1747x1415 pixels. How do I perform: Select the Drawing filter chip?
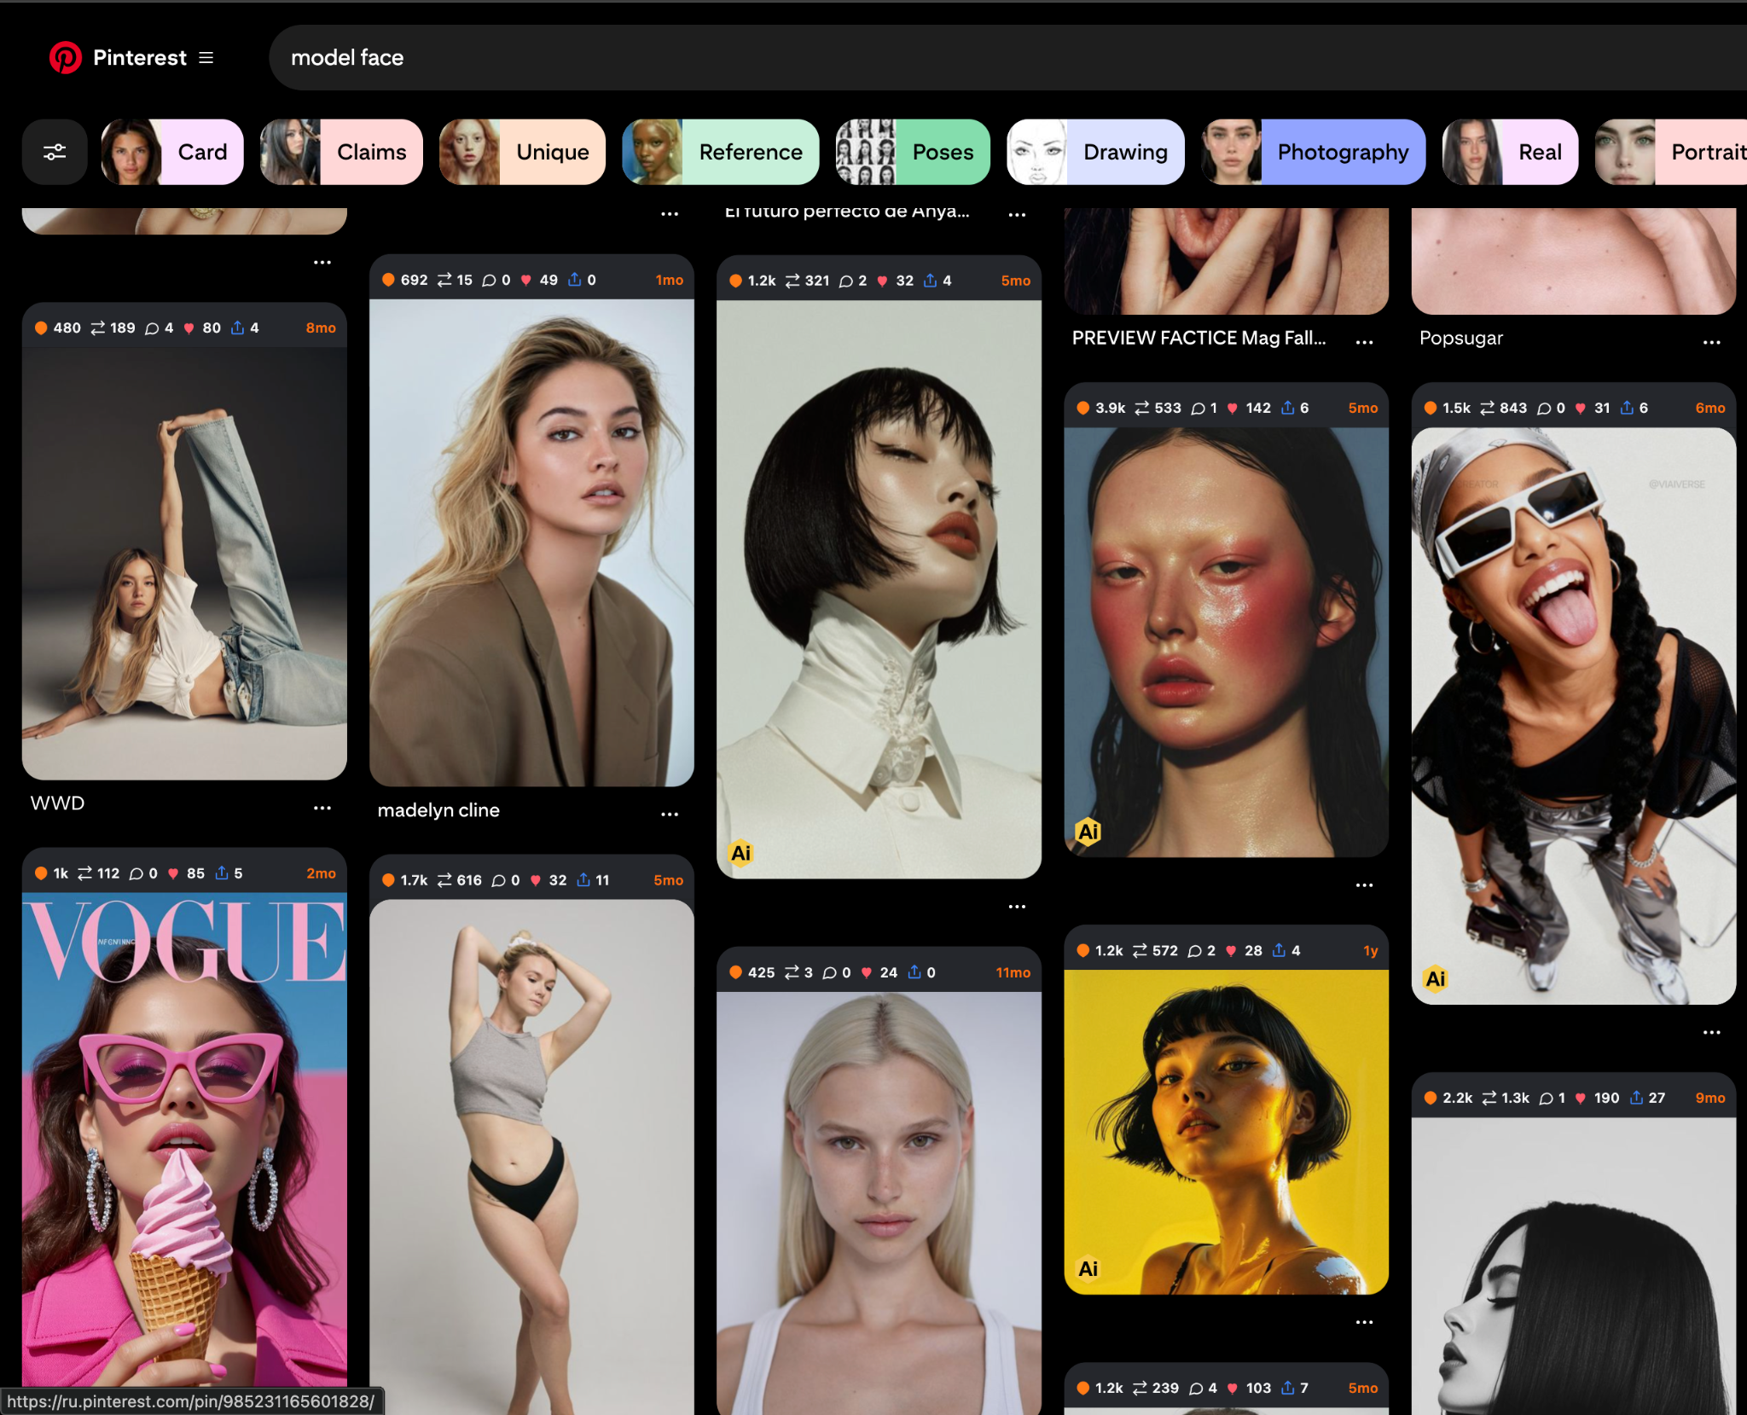click(1095, 152)
